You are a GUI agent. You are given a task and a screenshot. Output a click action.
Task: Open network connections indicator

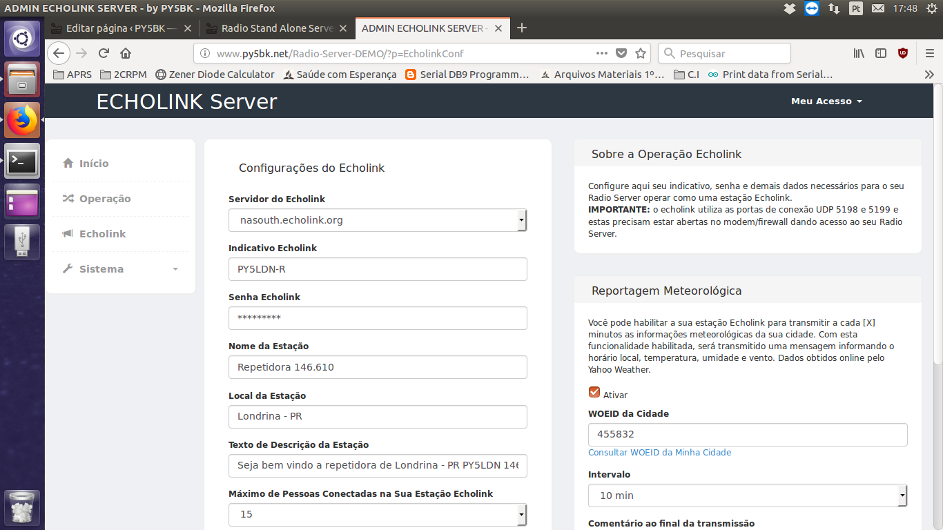[834, 8]
